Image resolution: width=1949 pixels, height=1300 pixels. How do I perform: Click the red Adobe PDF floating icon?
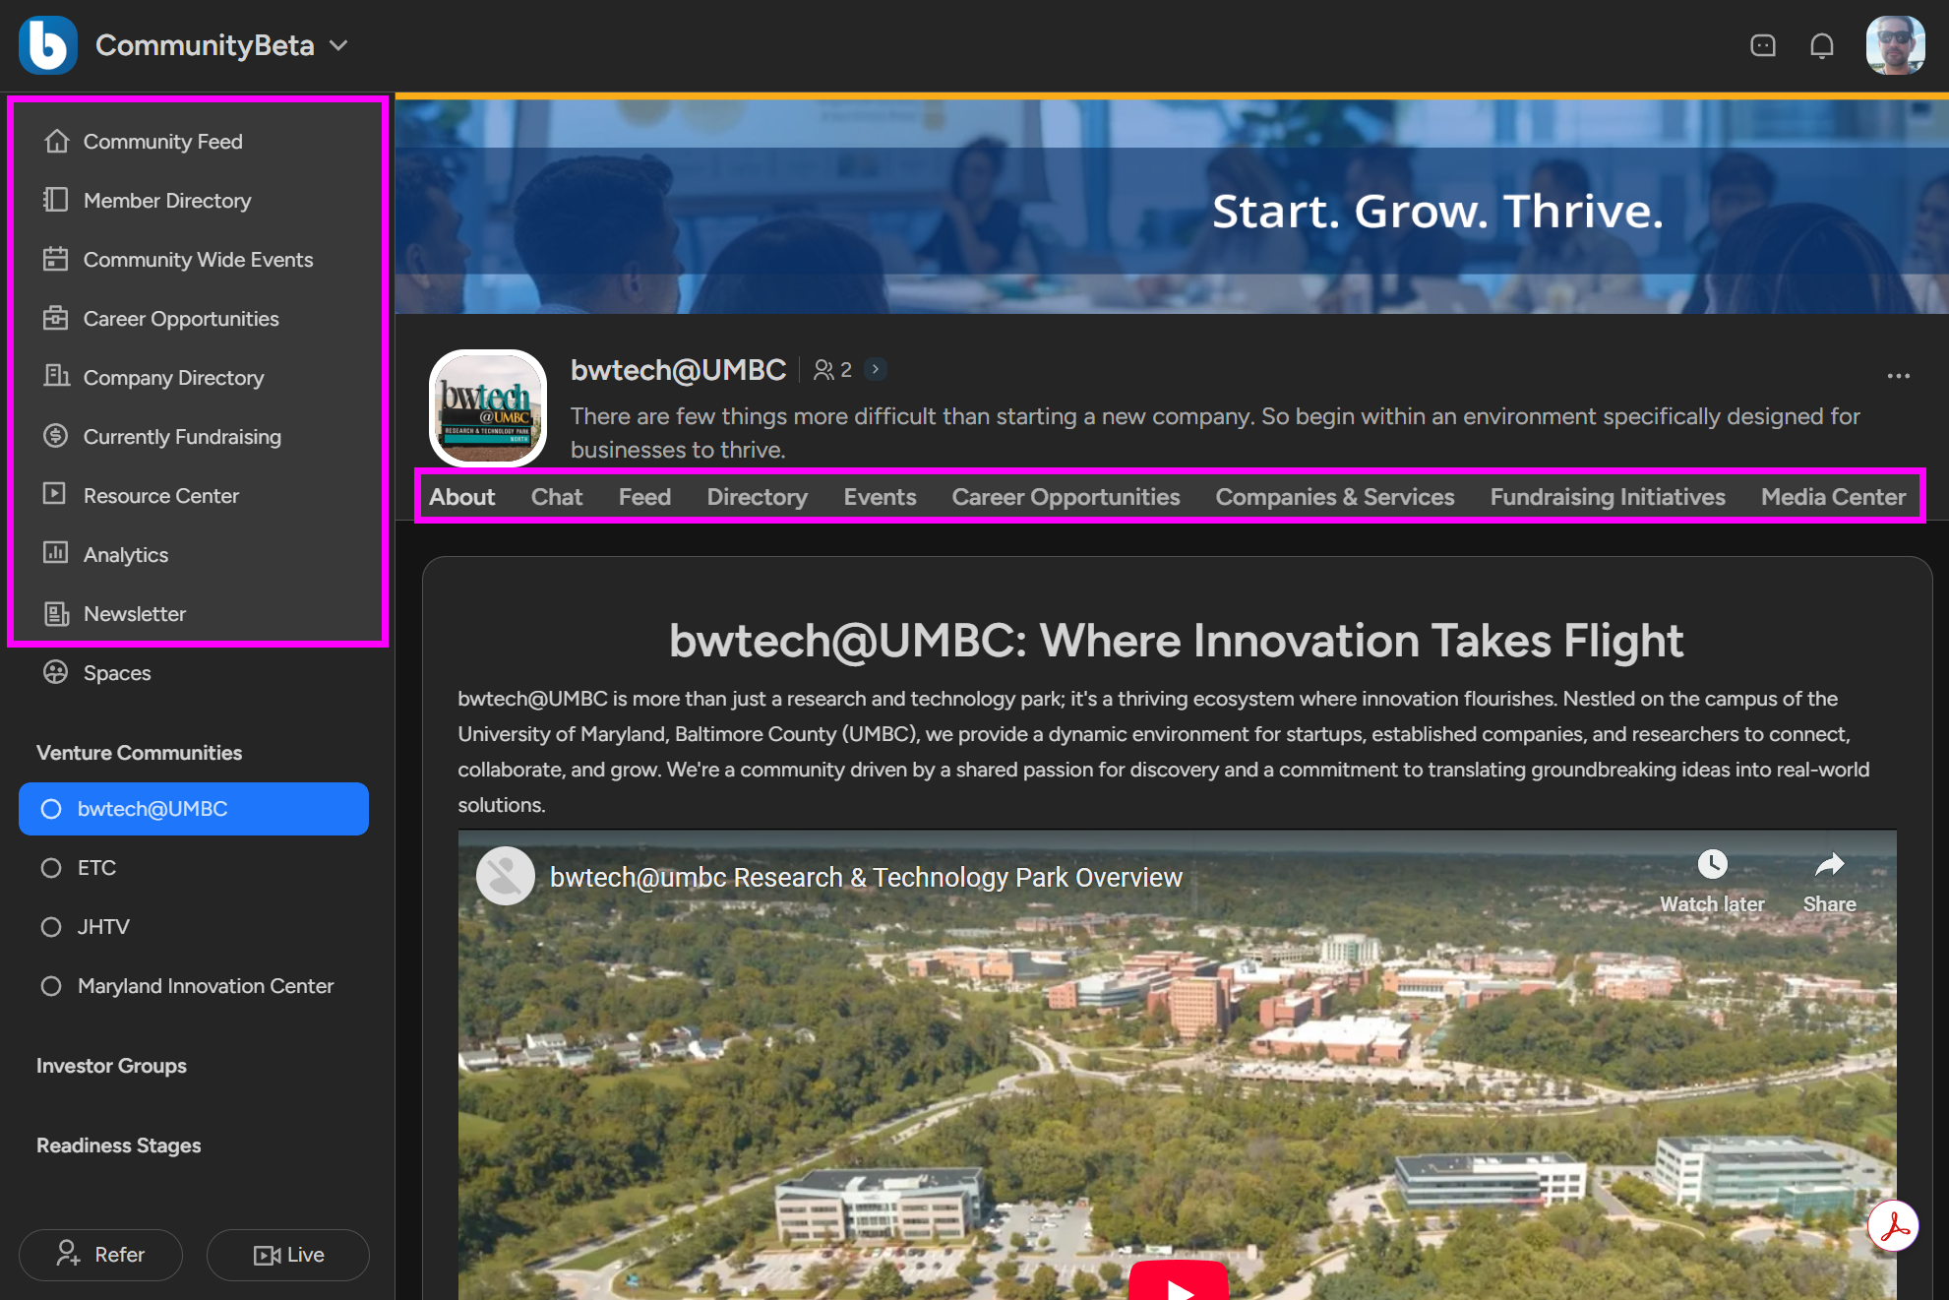1894,1226
